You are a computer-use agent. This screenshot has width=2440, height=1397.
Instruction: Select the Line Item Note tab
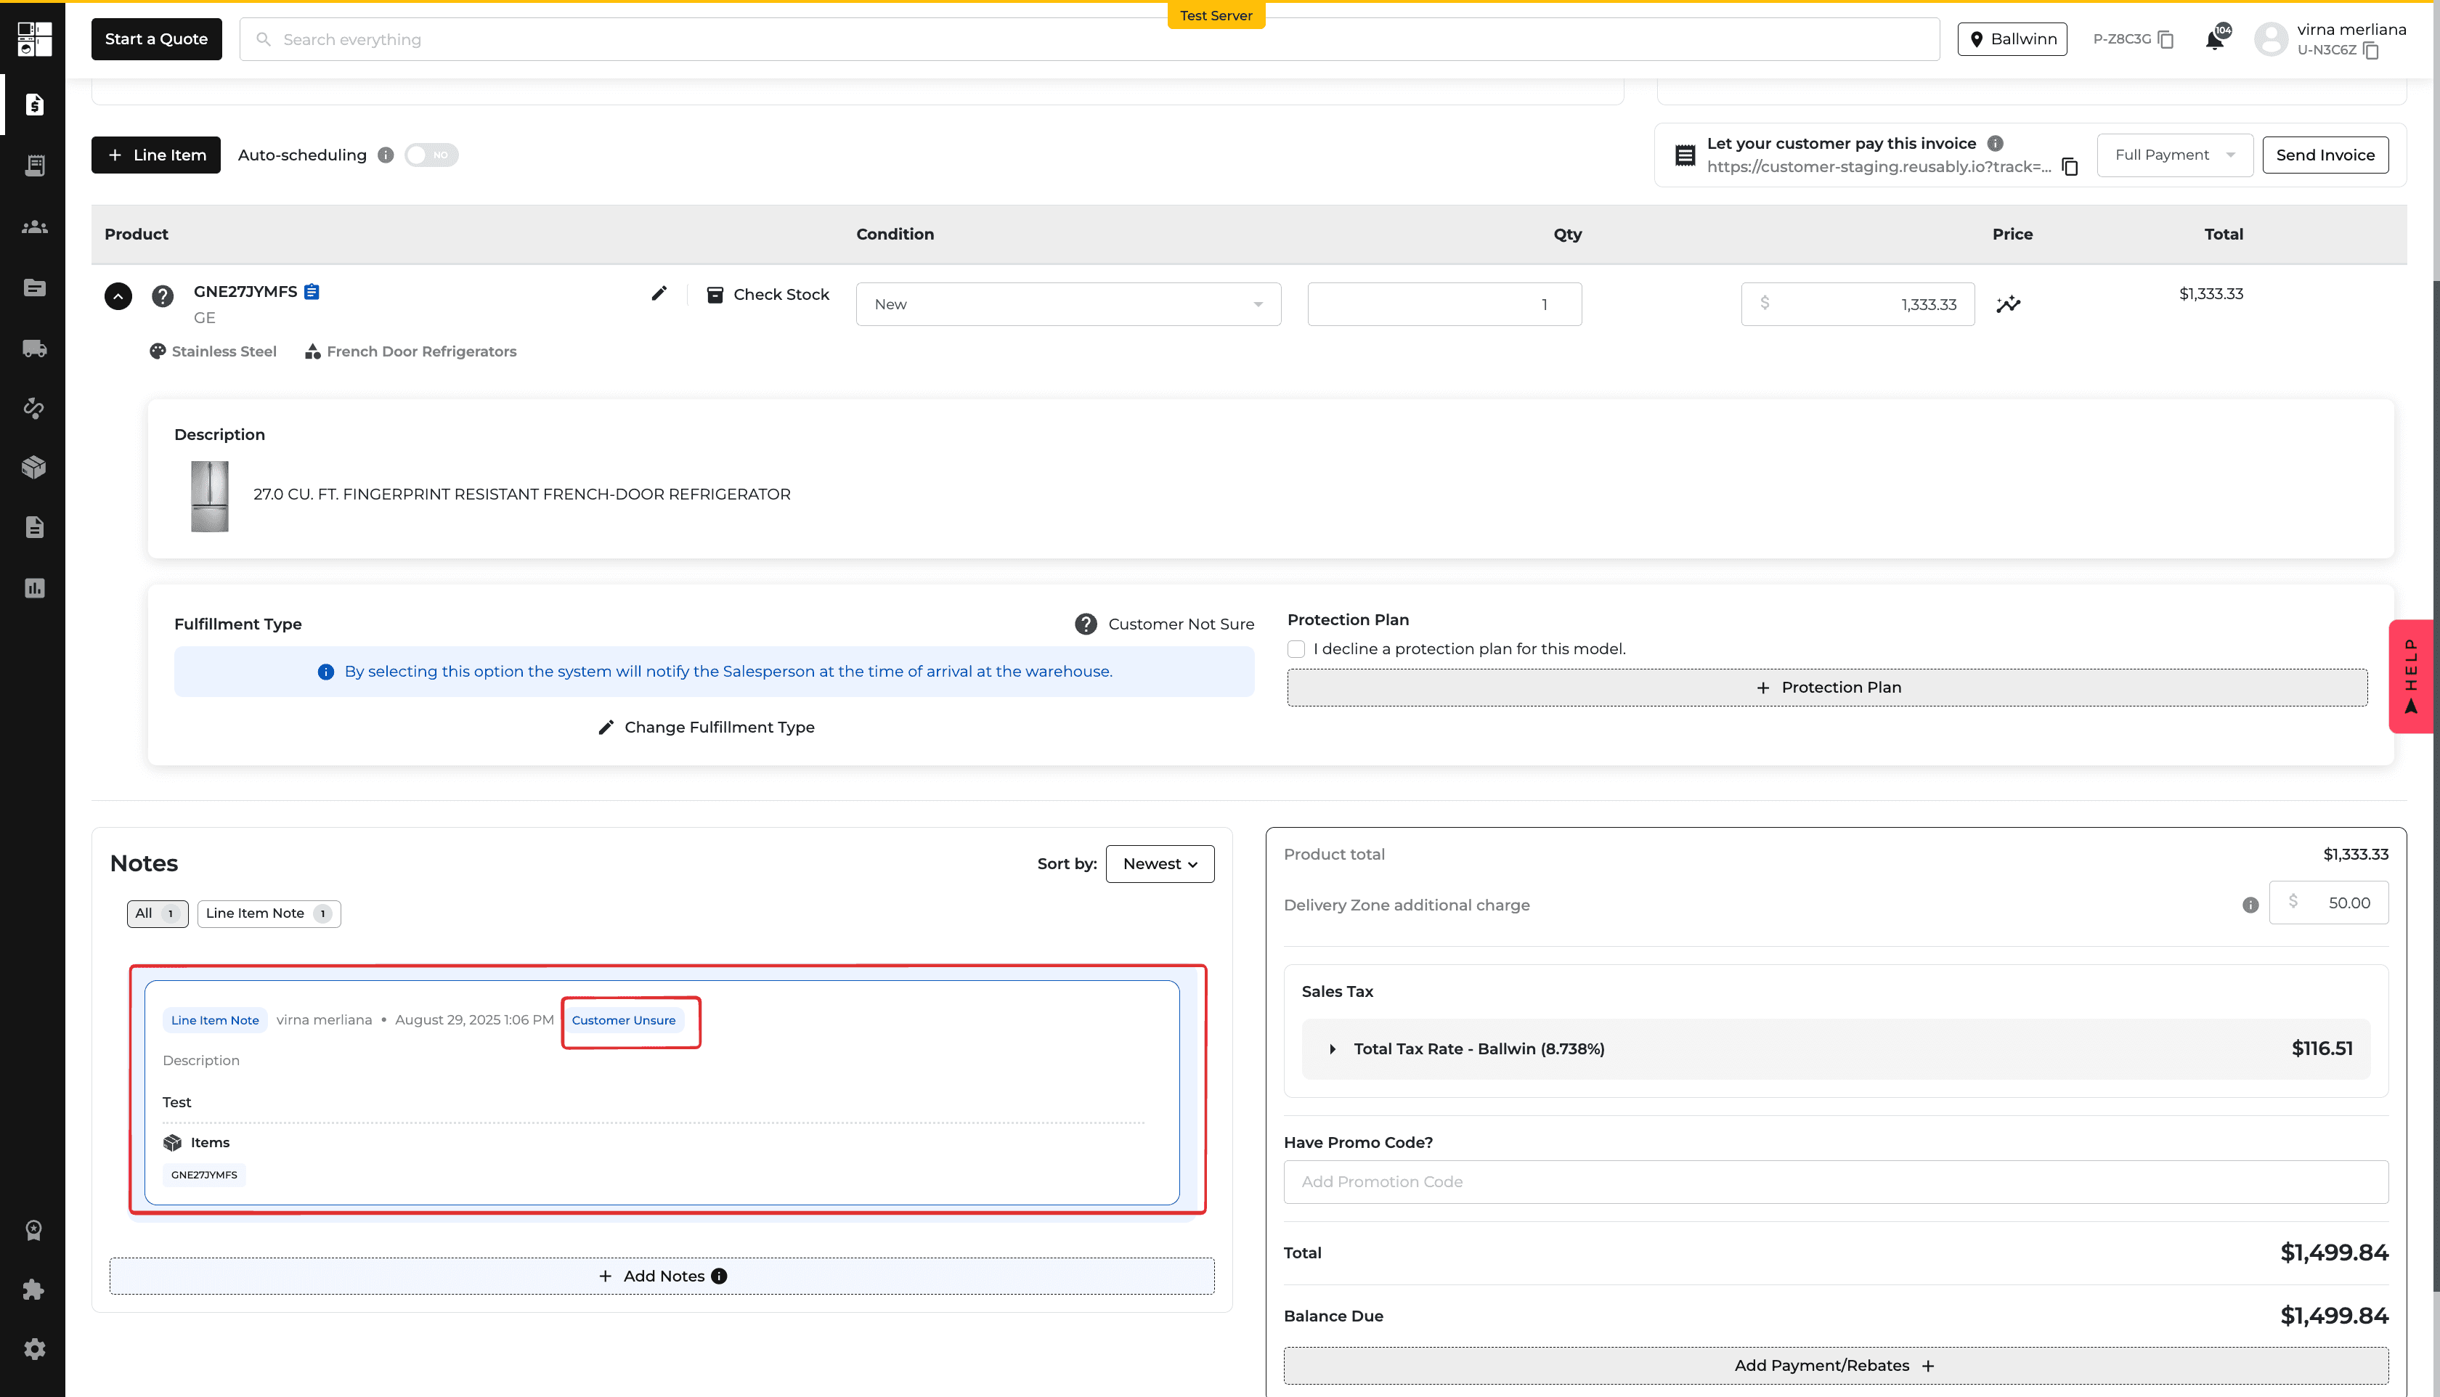pyautogui.click(x=269, y=913)
